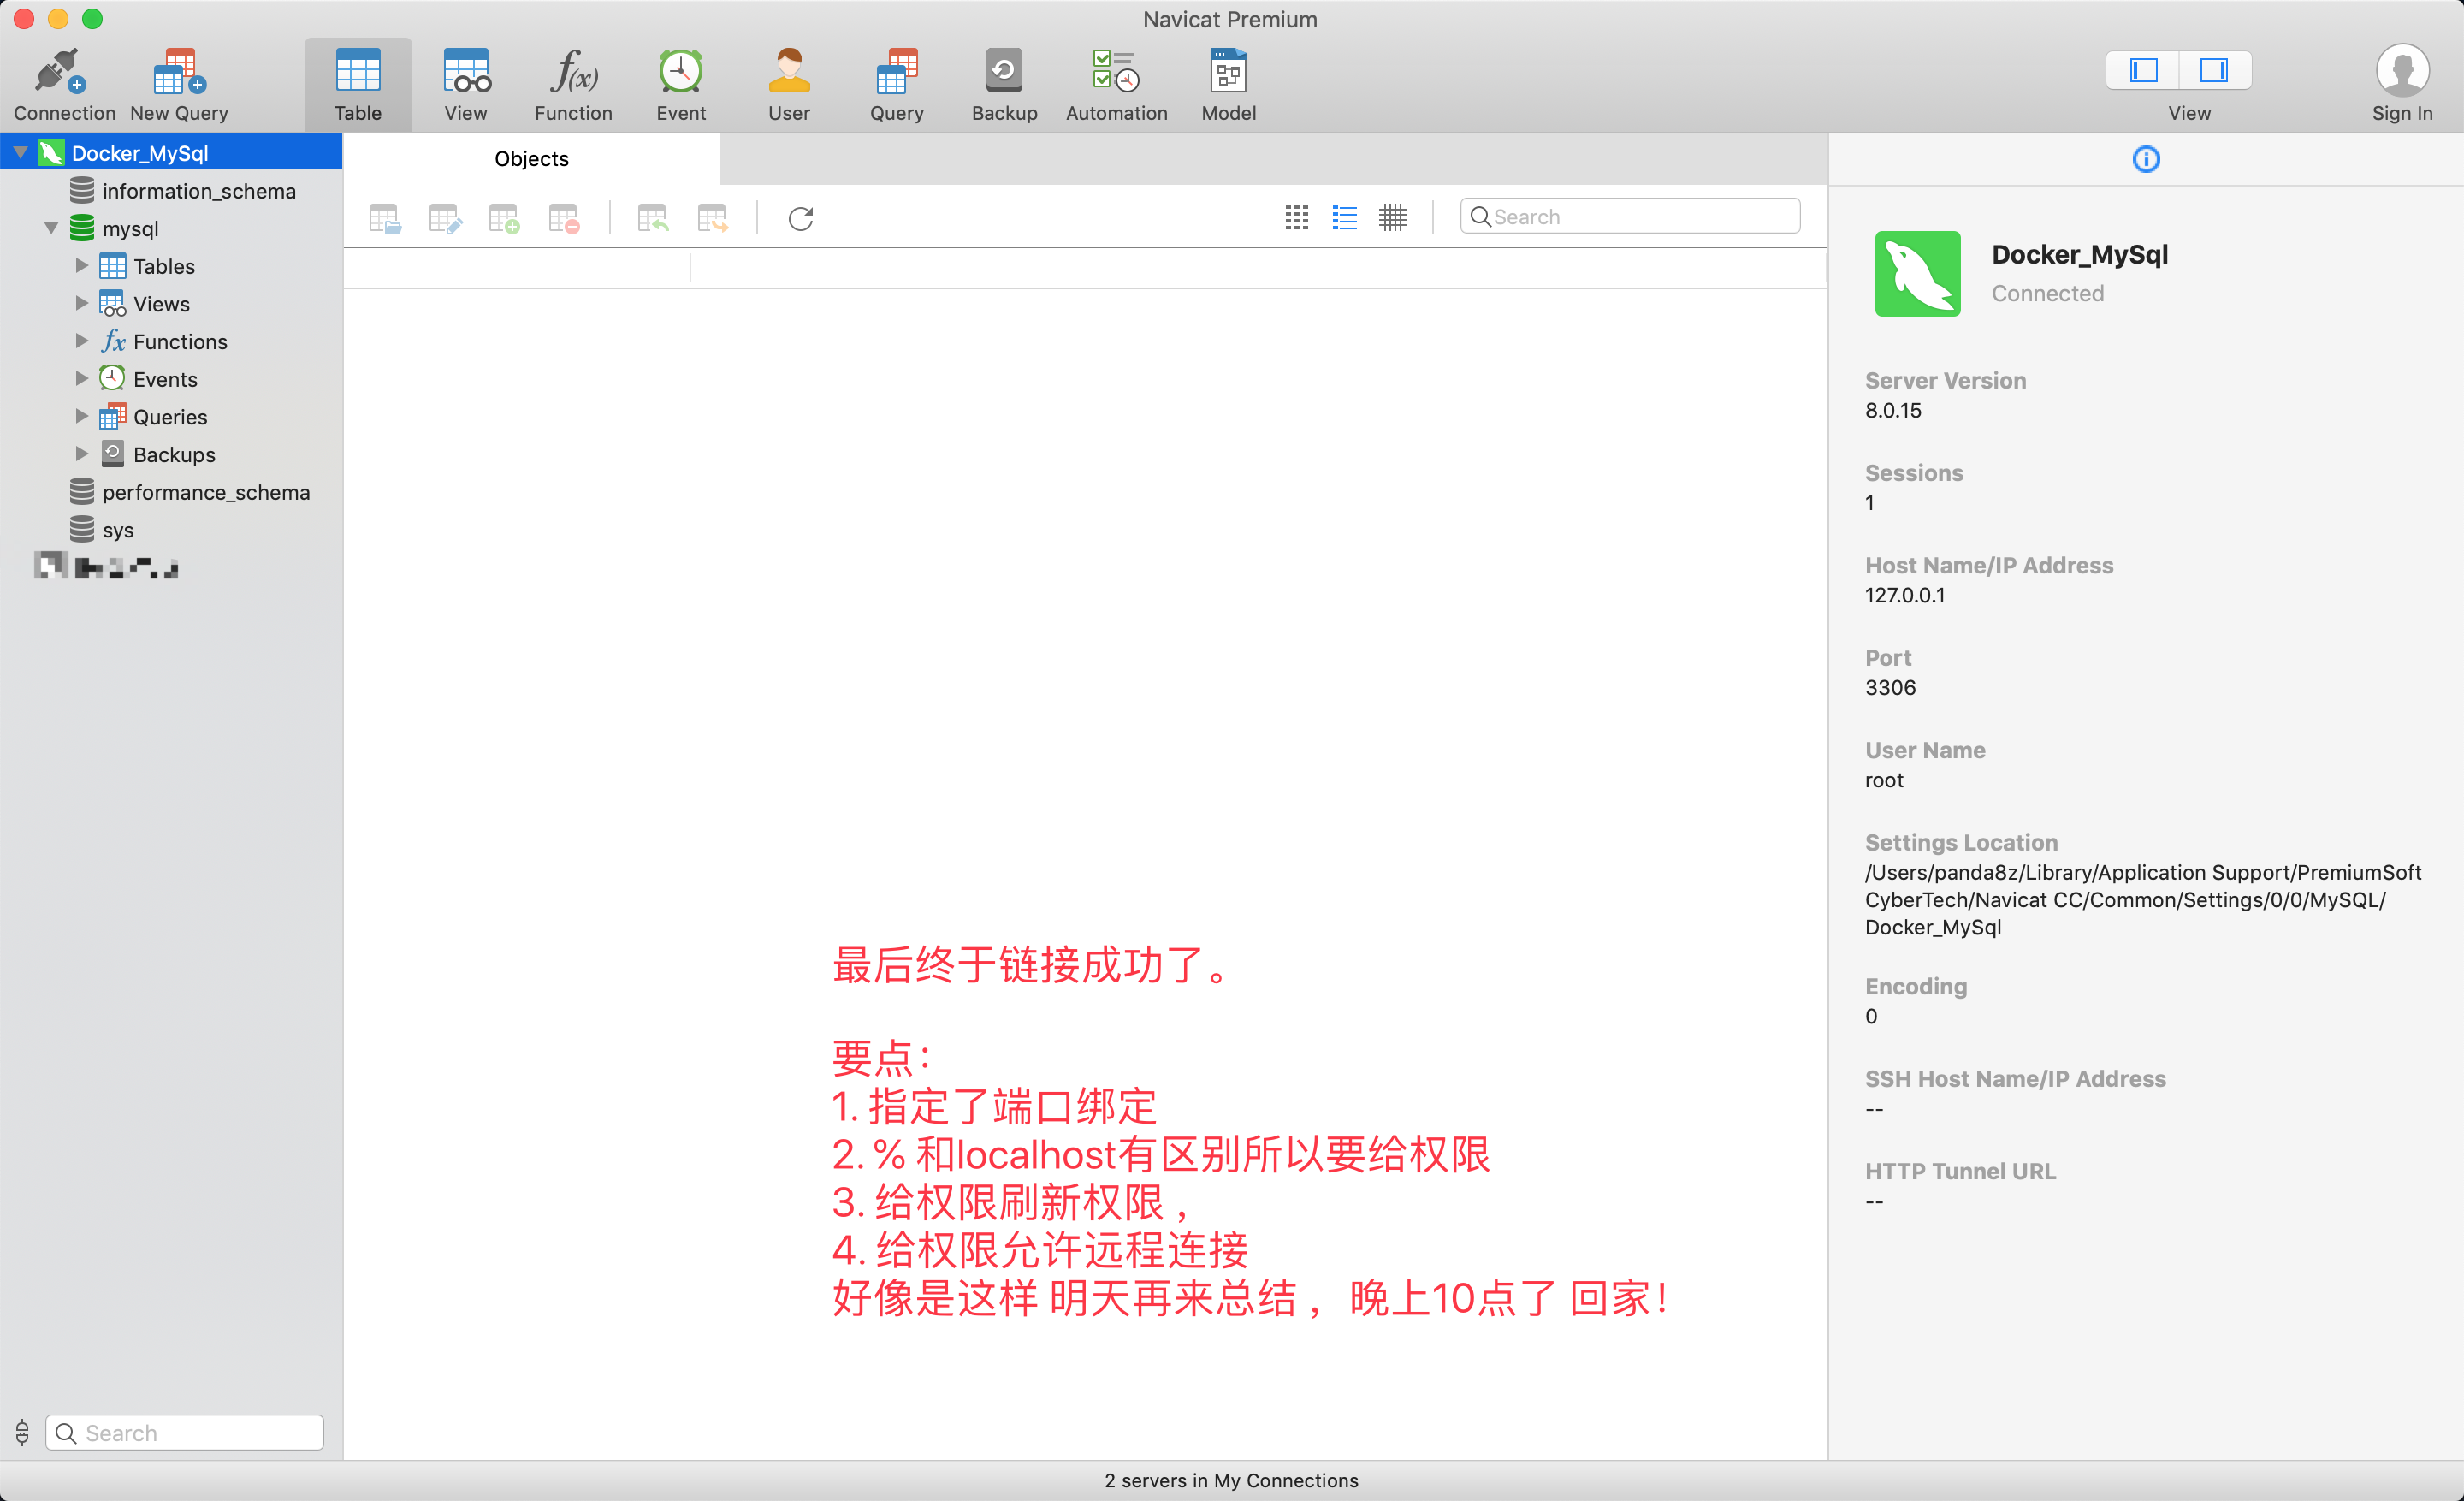Open the Automation toolbar button
The width and height of the screenshot is (2464, 1501).
[1116, 85]
